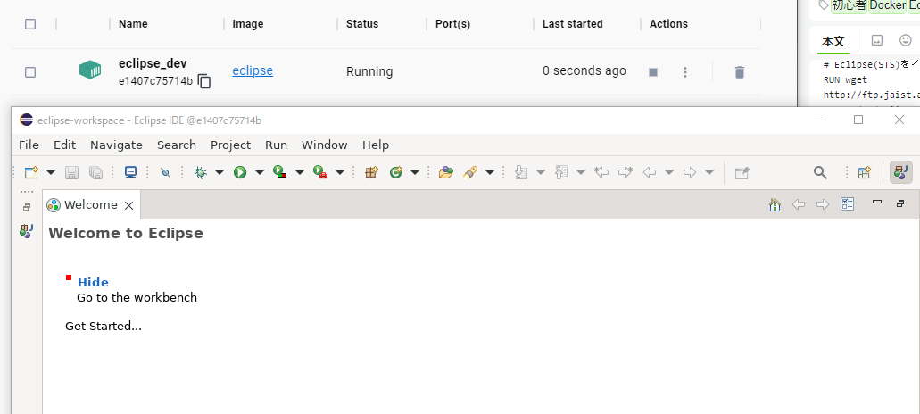Image resolution: width=920 pixels, height=414 pixels.
Task: Open the Run menu
Action: [x=277, y=145]
